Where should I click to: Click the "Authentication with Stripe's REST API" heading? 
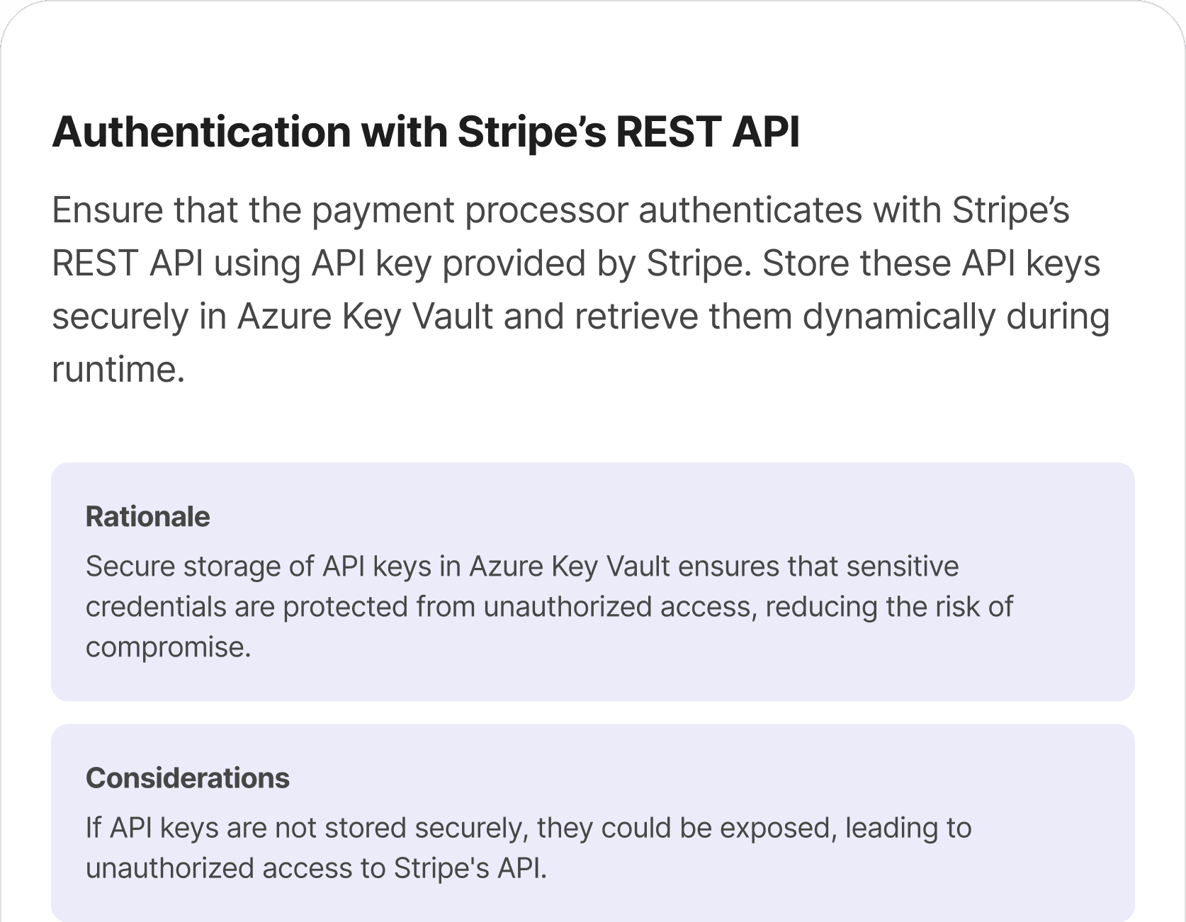426,132
